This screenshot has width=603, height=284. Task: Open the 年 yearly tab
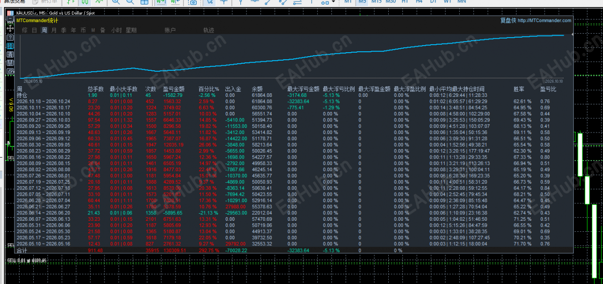click(73, 30)
